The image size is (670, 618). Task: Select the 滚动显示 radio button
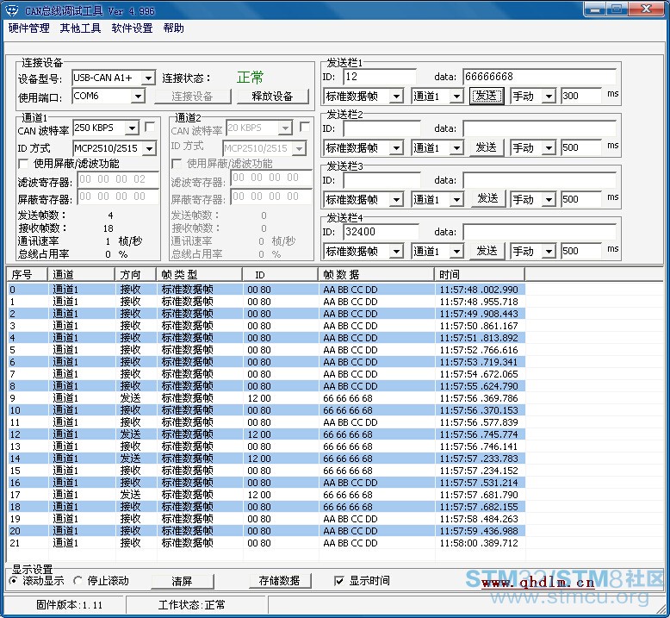[x=14, y=581]
